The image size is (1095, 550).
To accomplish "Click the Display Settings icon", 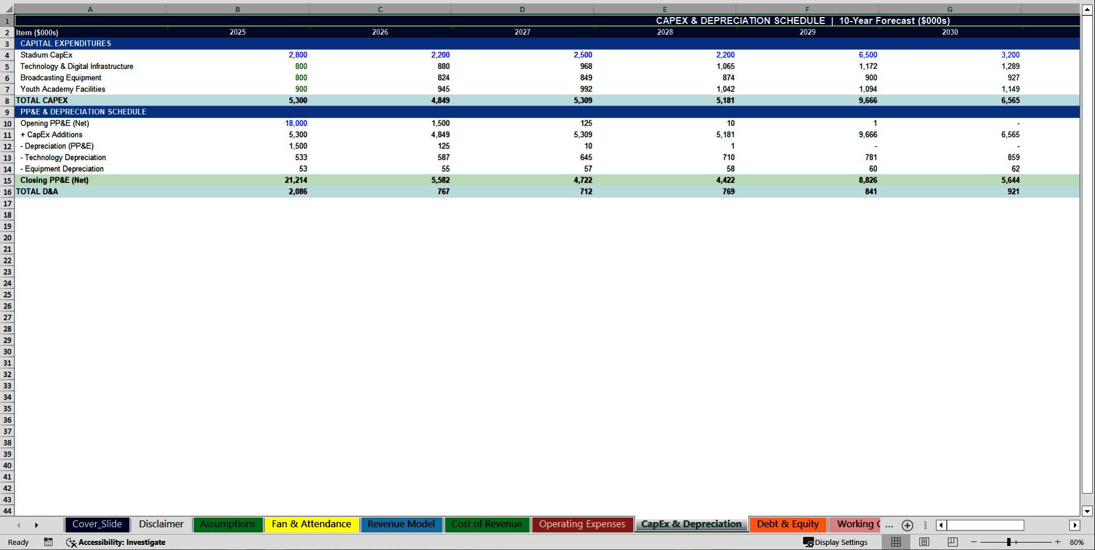I will pos(836,542).
